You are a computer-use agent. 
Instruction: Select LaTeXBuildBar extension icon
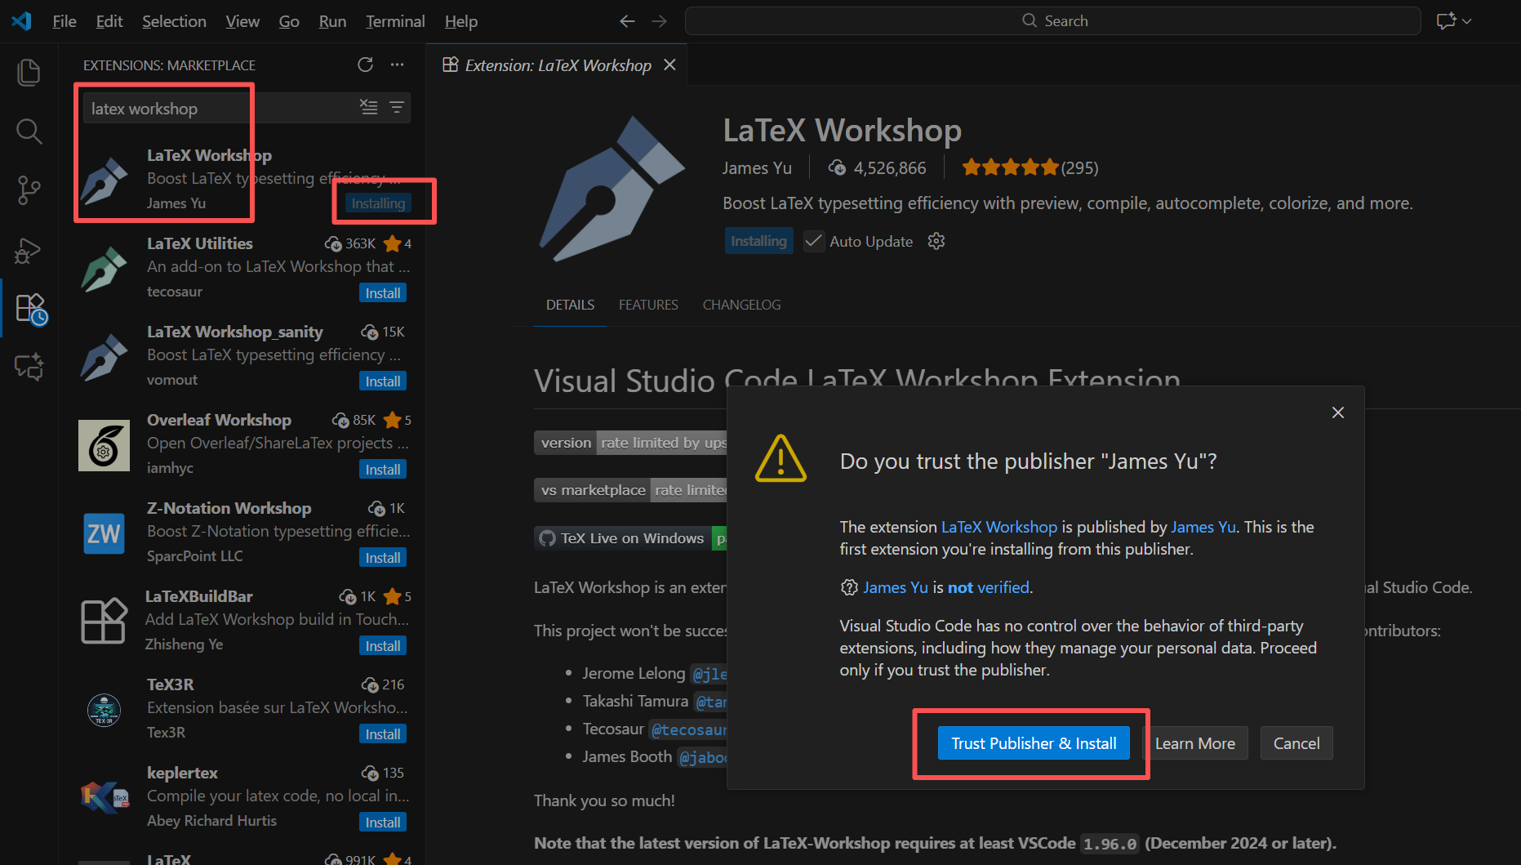tap(105, 621)
